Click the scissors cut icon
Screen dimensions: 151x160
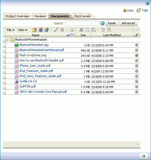81,30
